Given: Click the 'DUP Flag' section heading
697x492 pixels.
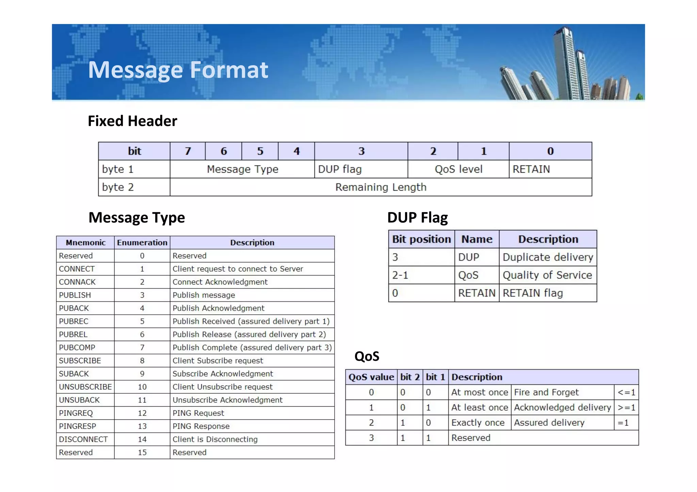Looking at the screenshot, I should tap(418, 217).
